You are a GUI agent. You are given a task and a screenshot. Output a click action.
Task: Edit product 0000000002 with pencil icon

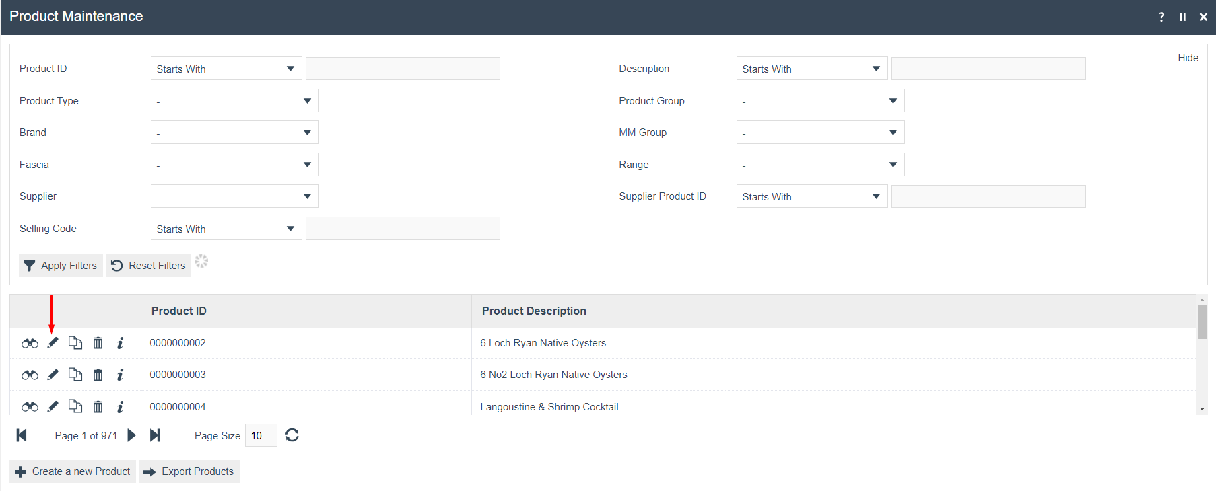point(53,343)
